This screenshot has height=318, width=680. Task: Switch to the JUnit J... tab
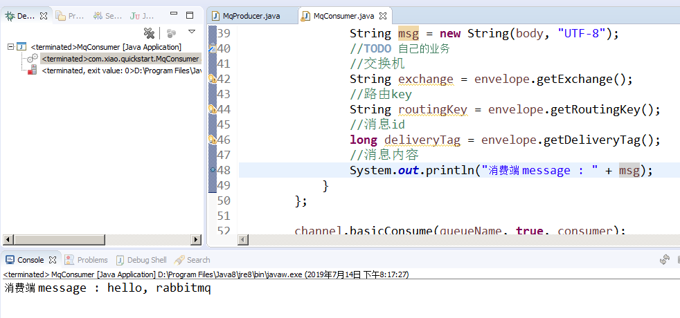[142, 16]
